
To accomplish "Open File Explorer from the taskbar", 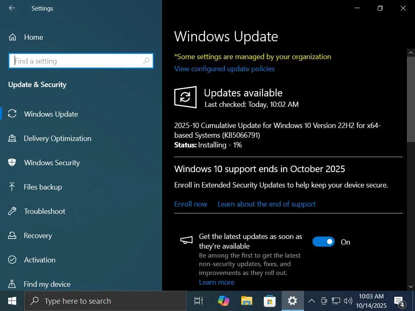I will click(246, 301).
